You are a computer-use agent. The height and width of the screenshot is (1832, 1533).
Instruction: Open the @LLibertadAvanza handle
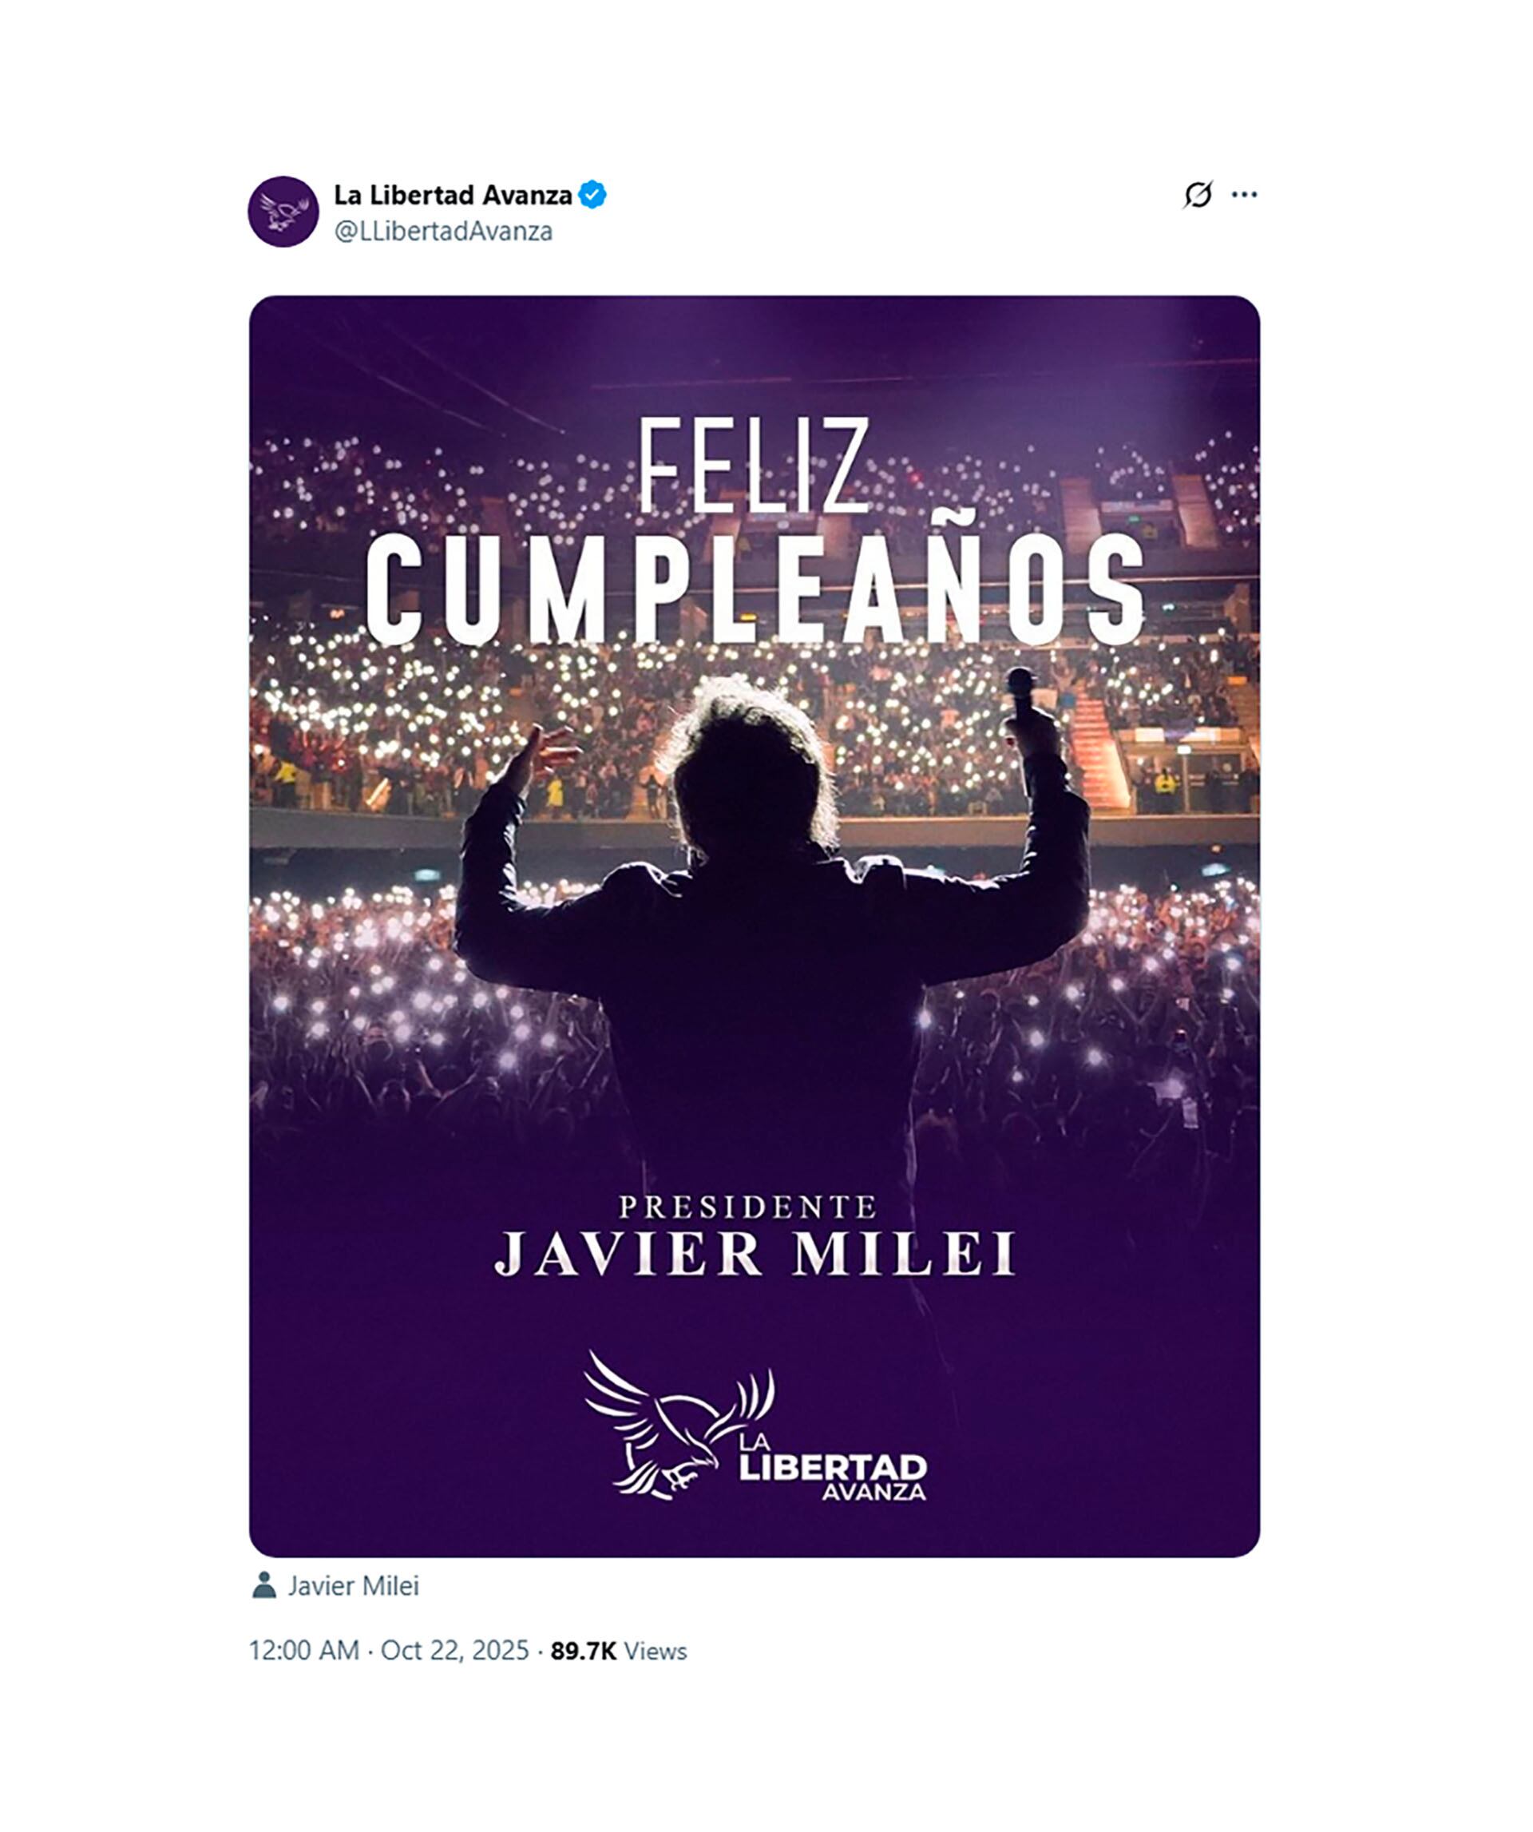443,231
